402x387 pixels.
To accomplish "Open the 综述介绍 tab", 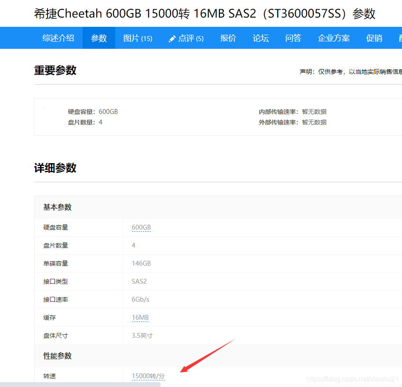I will tap(58, 38).
